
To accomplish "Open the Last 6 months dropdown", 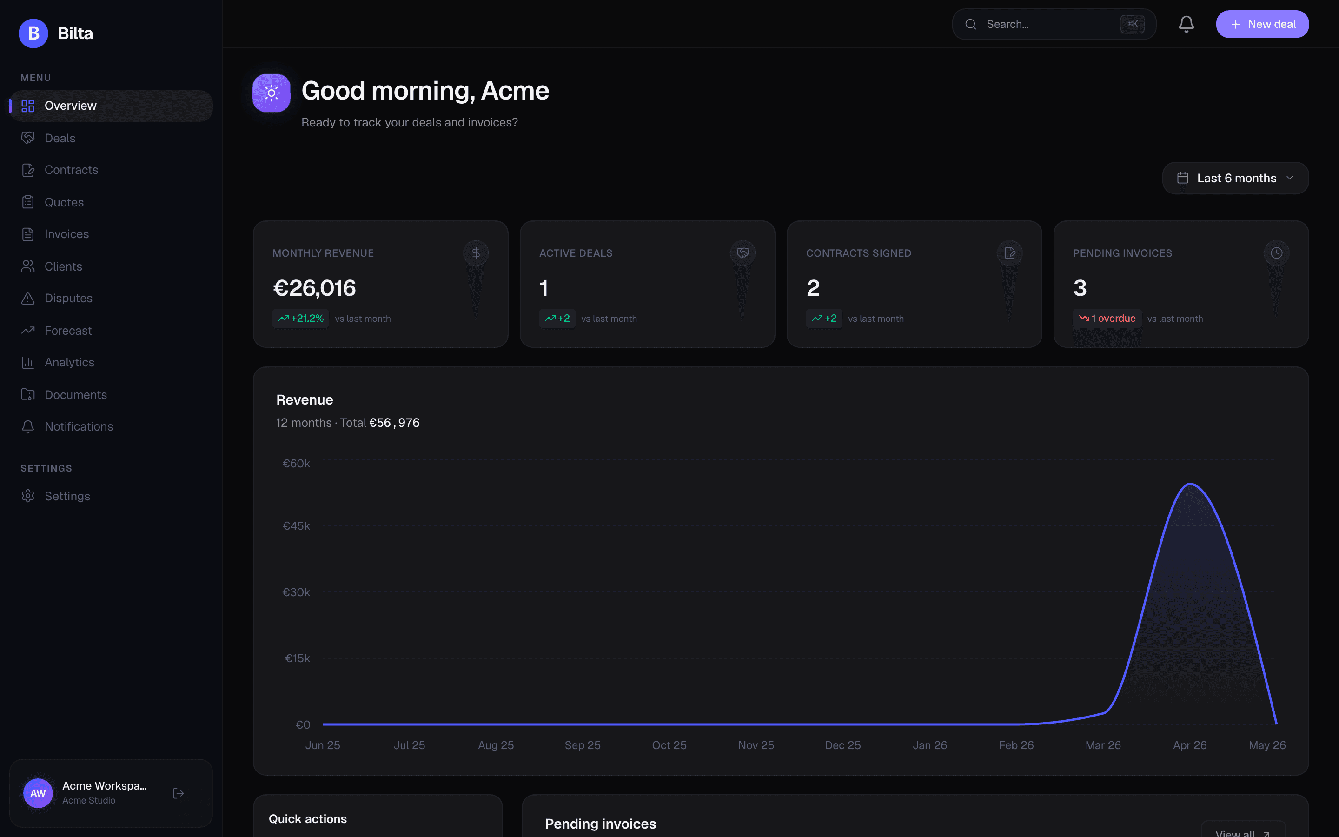I will [x=1235, y=178].
